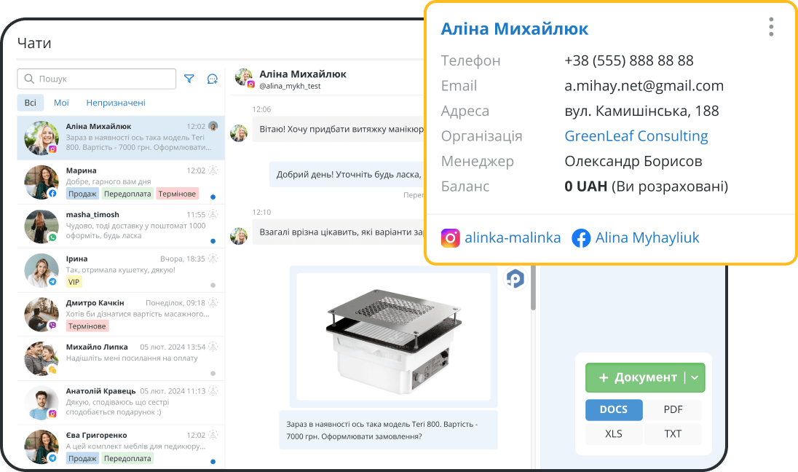
Task: Click the Instagram icon on Аліна Михайлюк's avatar
Action: pos(52,149)
